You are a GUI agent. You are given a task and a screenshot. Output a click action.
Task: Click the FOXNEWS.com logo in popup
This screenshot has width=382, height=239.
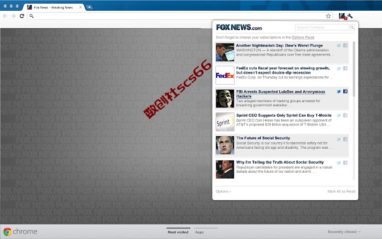tap(239, 27)
